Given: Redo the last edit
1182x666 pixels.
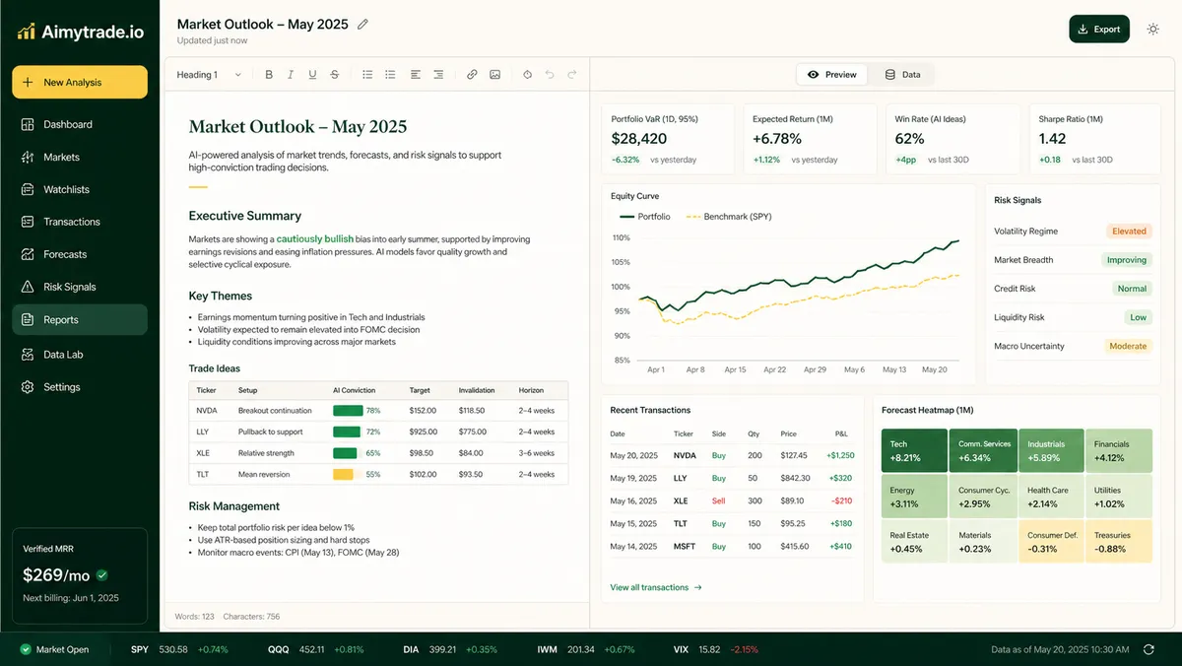Looking at the screenshot, I should pyautogui.click(x=571, y=75).
